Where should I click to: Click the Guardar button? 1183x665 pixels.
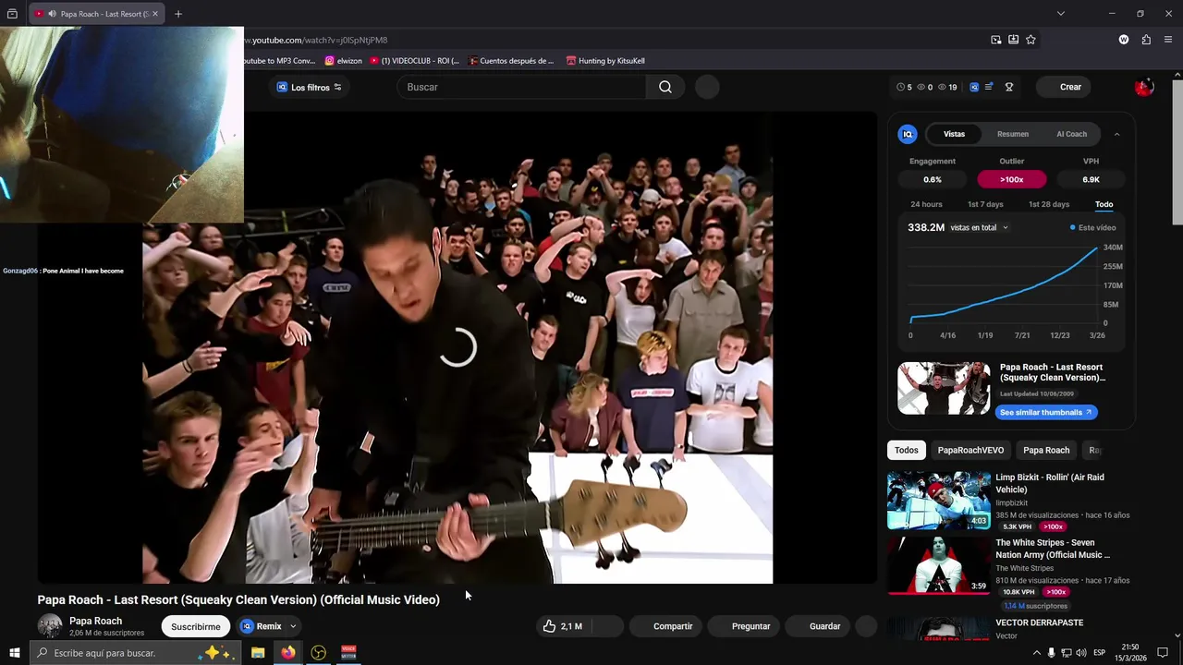pyautogui.click(x=818, y=626)
